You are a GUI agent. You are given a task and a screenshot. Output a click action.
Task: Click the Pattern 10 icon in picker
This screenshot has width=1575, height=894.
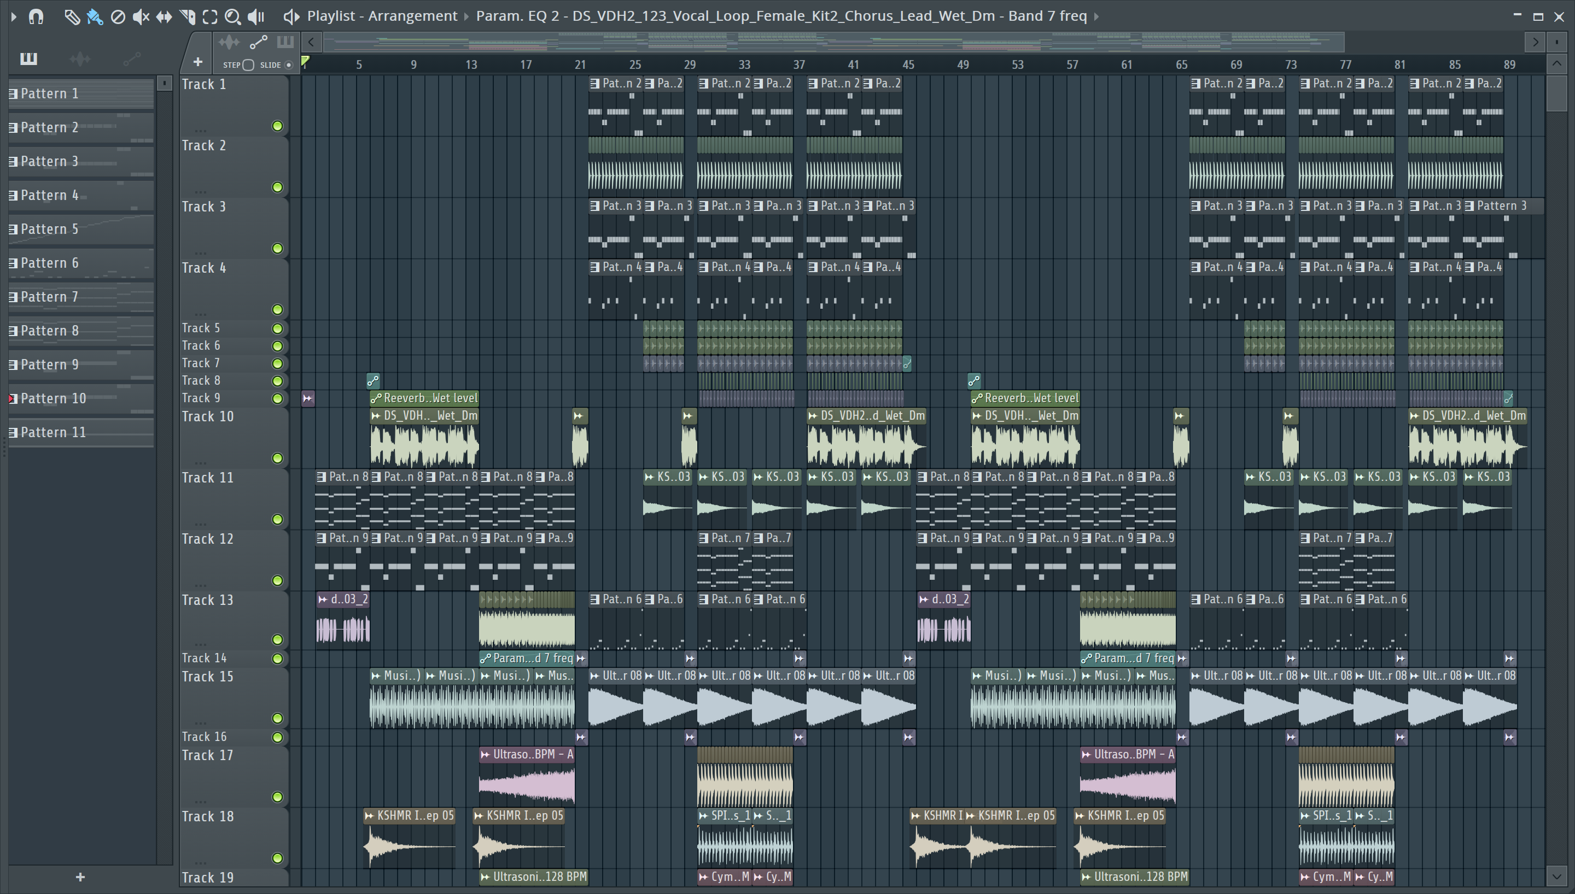click(12, 398)
